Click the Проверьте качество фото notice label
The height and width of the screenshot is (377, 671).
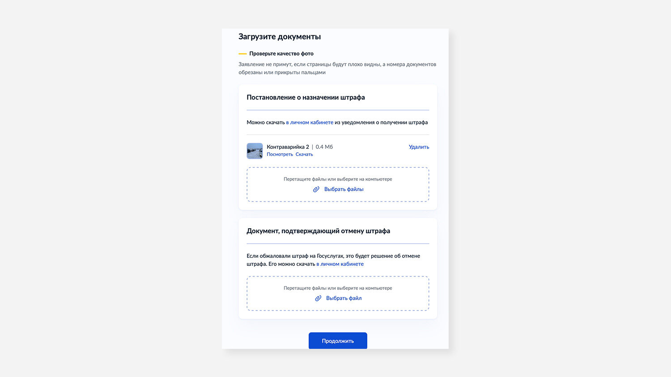pos(281,54)
